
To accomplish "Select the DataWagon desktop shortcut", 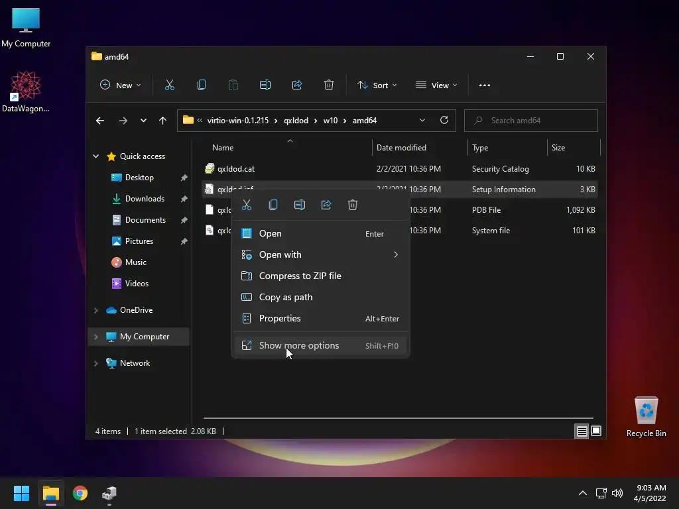I will 26,91.
